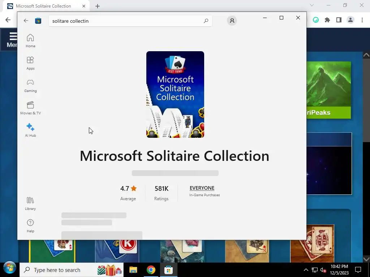Click the EVERYONE age rating link
This screenshot has height=277, width=370.
pyautogui.click(x=202, y=188)
